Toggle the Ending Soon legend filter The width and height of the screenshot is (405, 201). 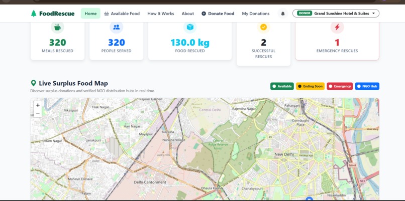point(310,86)
